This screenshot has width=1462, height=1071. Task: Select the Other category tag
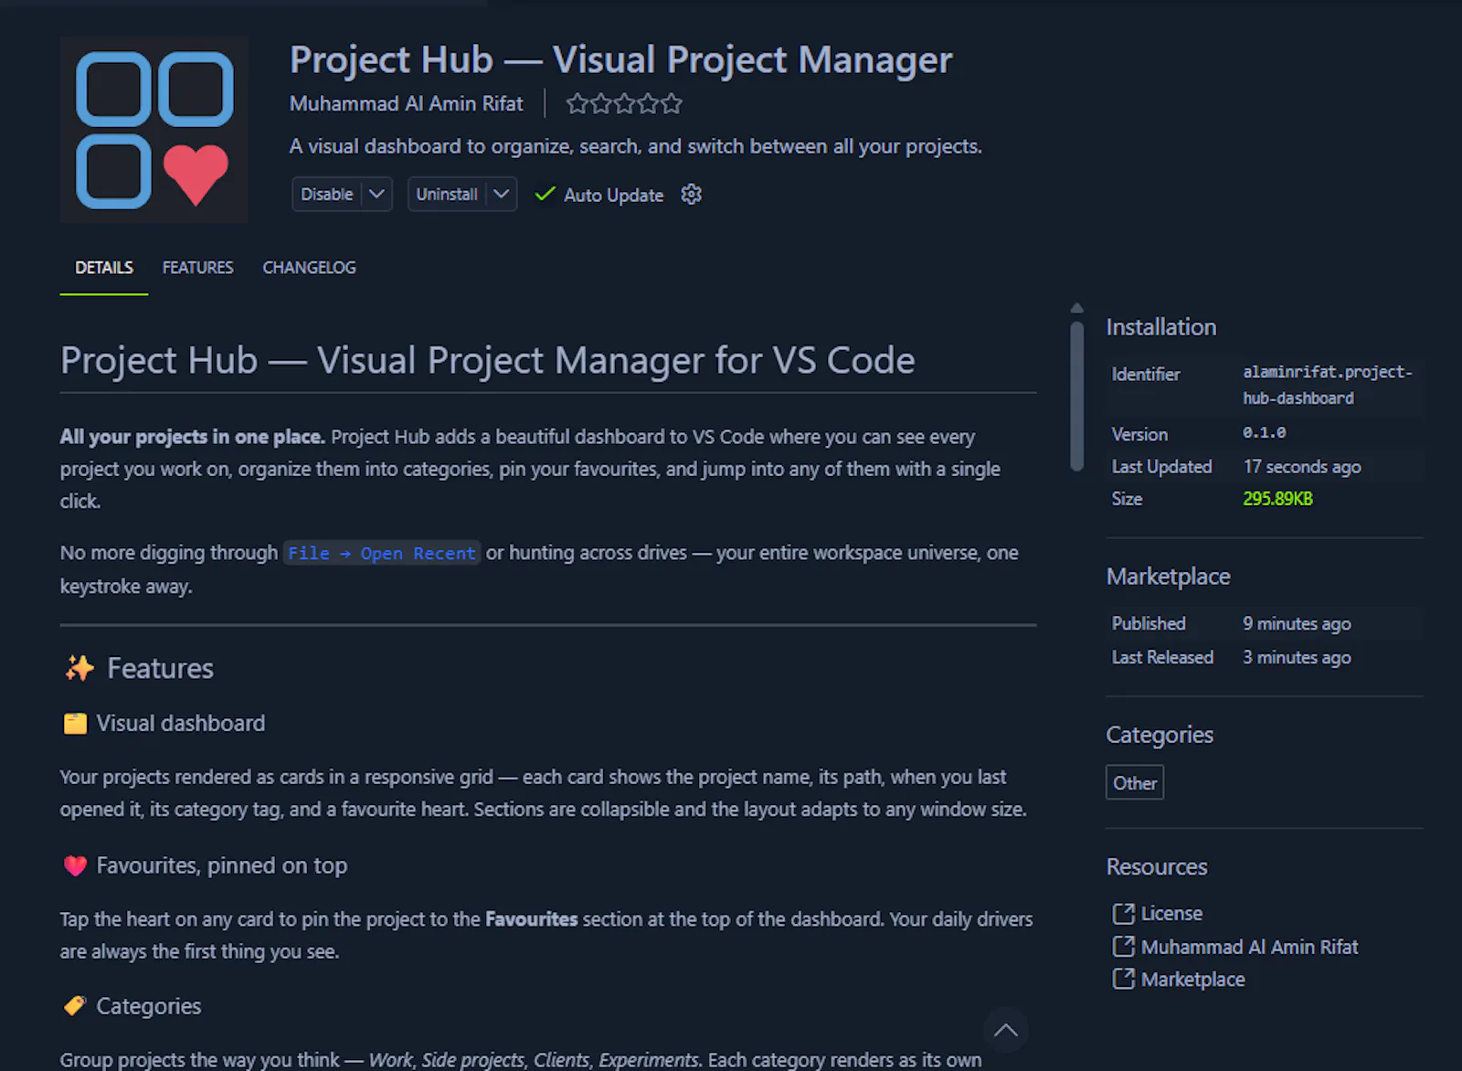pyautogui.click(x=1135, y=783)
